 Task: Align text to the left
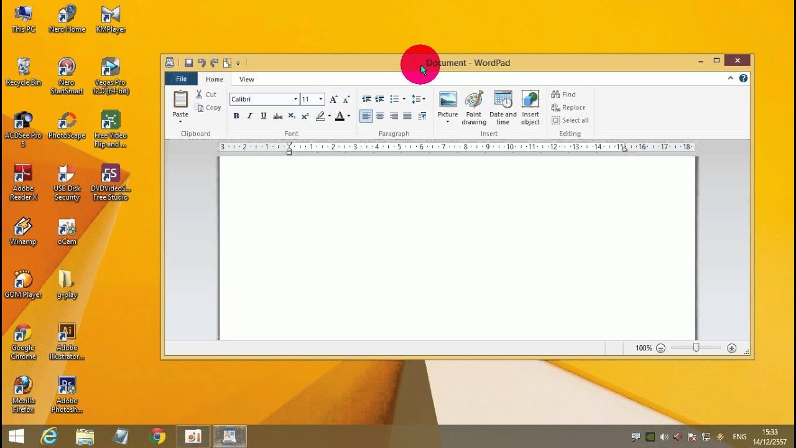(x=366, y=116)
